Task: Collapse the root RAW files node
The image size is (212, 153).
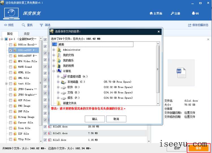Action: [2, 39]
